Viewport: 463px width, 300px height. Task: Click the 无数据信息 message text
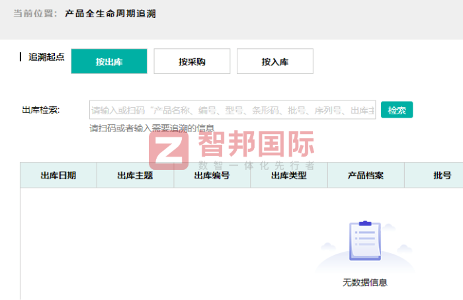(364, 282)
